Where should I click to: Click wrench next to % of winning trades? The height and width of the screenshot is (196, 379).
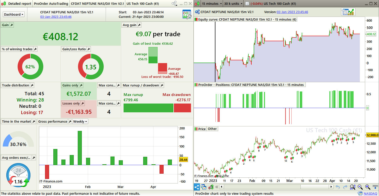coord(35,49)
